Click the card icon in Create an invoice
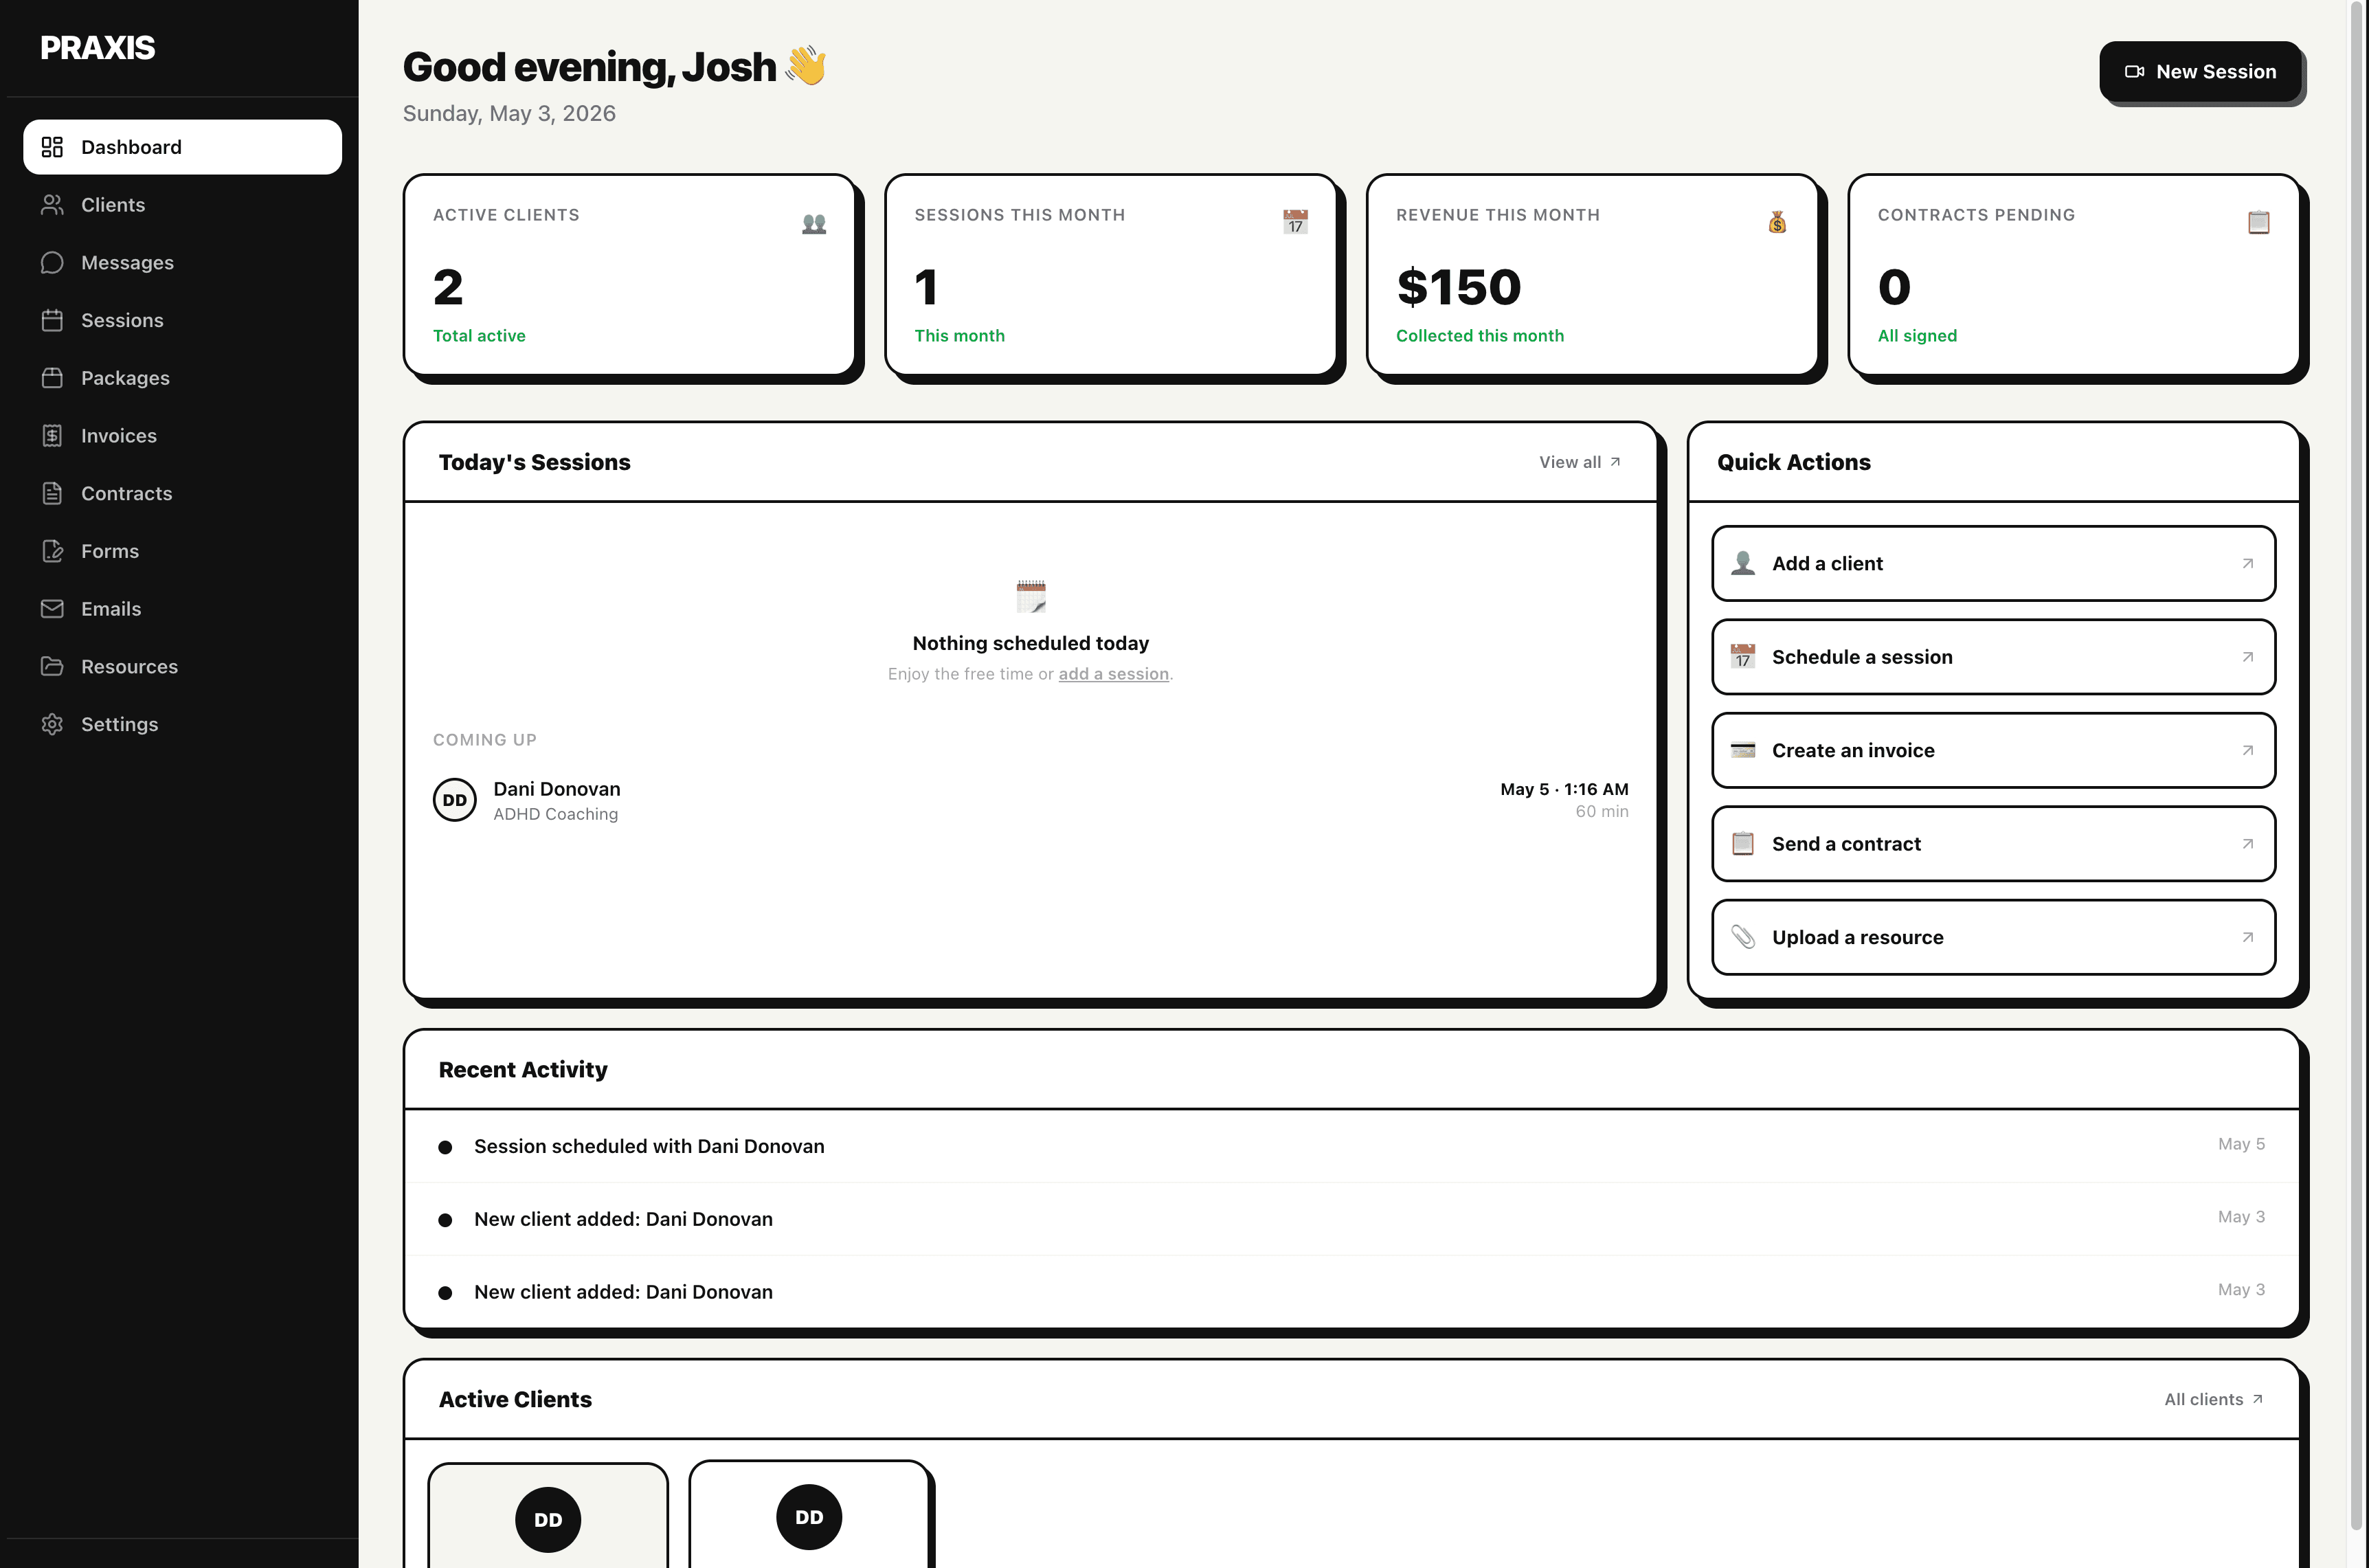 tap(1743, 750)
